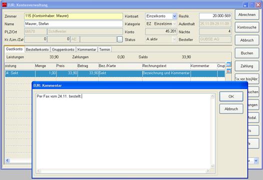
Task: Click the right arrow of comment horizontal scrollbar
Action: 208,171
